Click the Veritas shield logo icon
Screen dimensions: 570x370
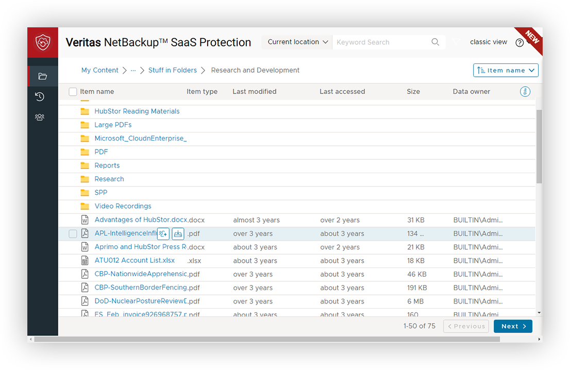click(43, 42)
